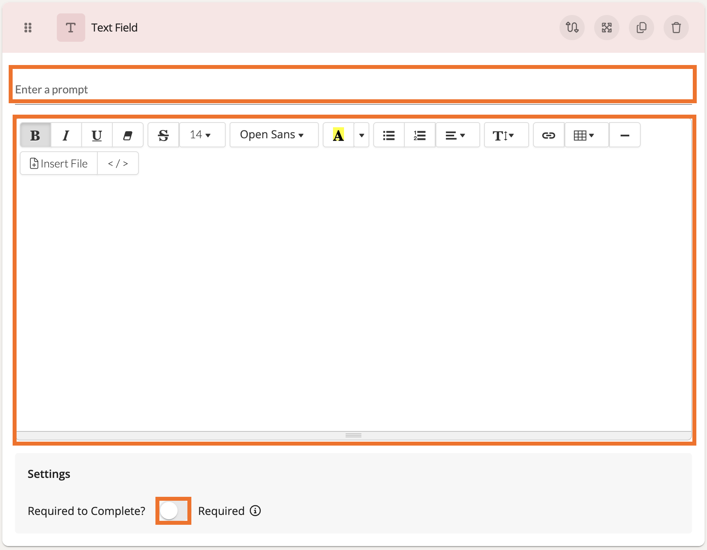Apply strikethrough to text
707x550 pixels.
point(163,135)
